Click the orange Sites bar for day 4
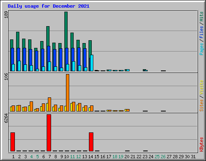This screenshot has height=161, width=206. (31, 106)
